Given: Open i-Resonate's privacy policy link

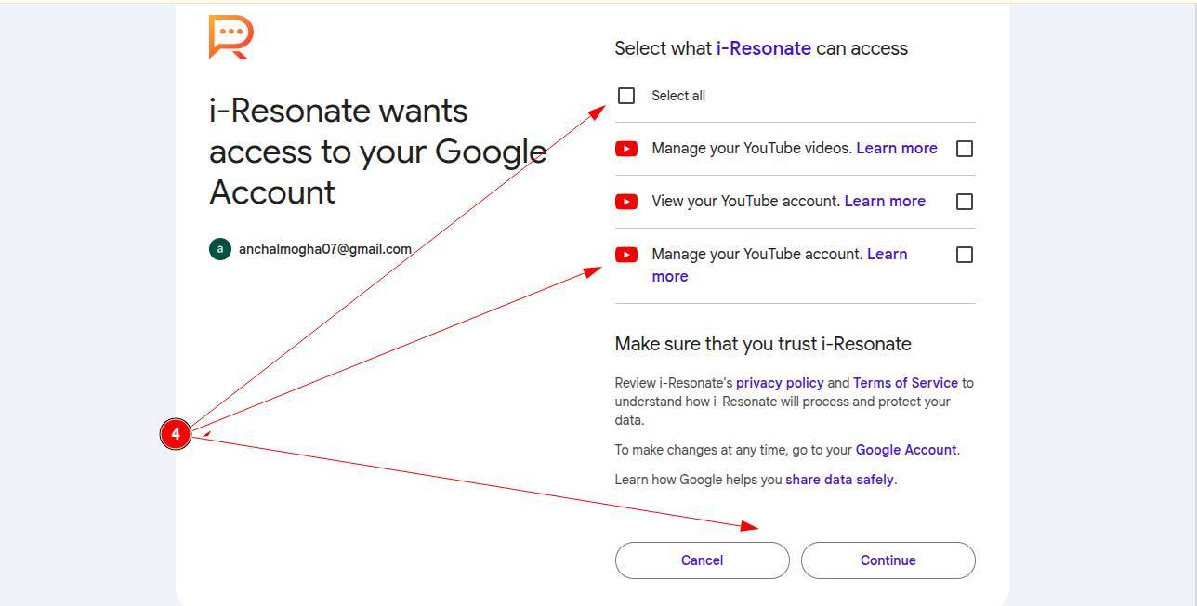Looking at the screenshot, I should (x=779, y=383).
